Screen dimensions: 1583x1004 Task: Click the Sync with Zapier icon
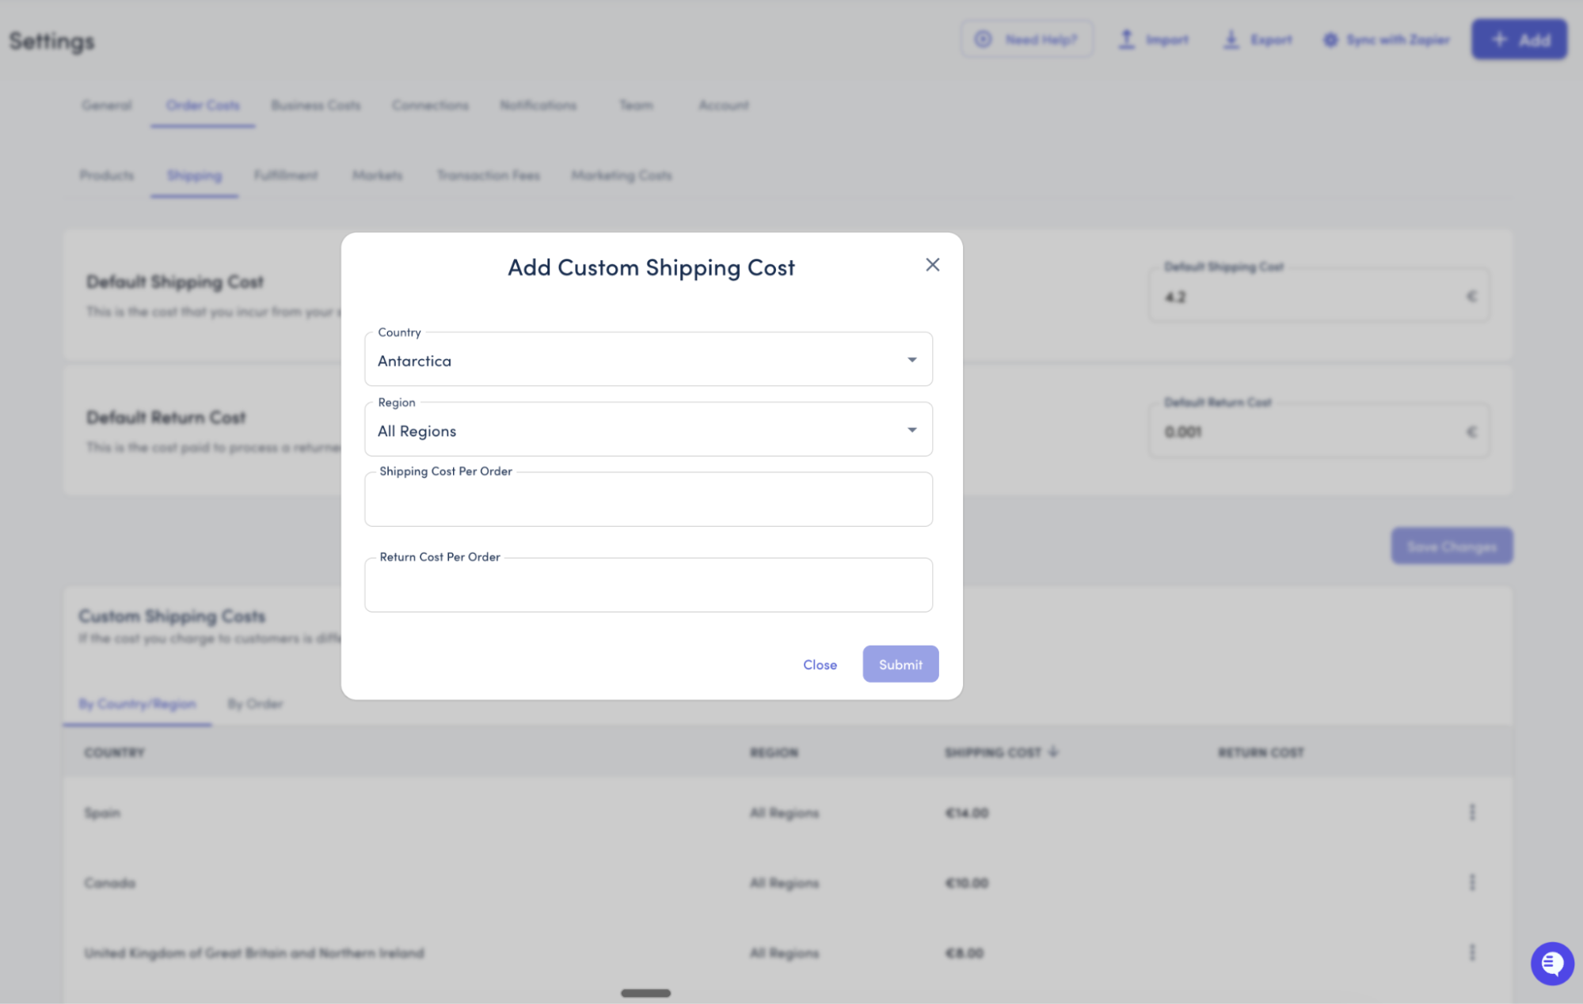pyautogui.click(x=1330, y=40)
